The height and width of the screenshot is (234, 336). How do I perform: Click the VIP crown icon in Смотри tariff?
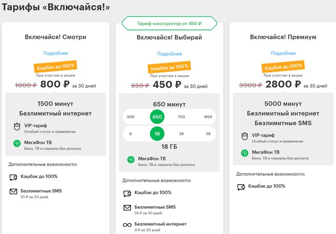point(17,126)
